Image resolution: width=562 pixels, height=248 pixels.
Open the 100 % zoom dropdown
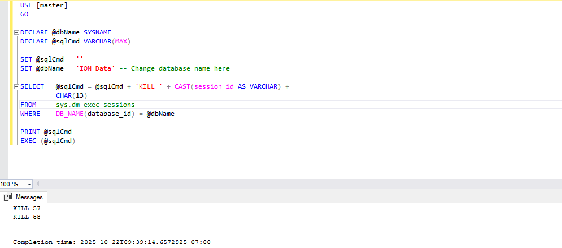29,184
